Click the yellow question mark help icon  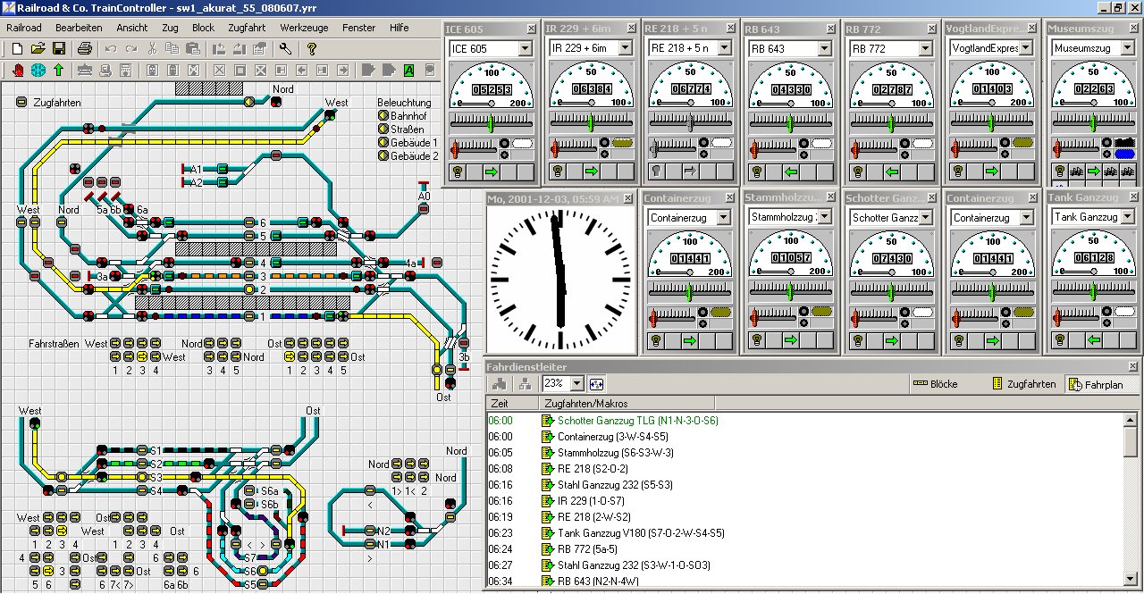pyautogui.click(x=311, y=48)
